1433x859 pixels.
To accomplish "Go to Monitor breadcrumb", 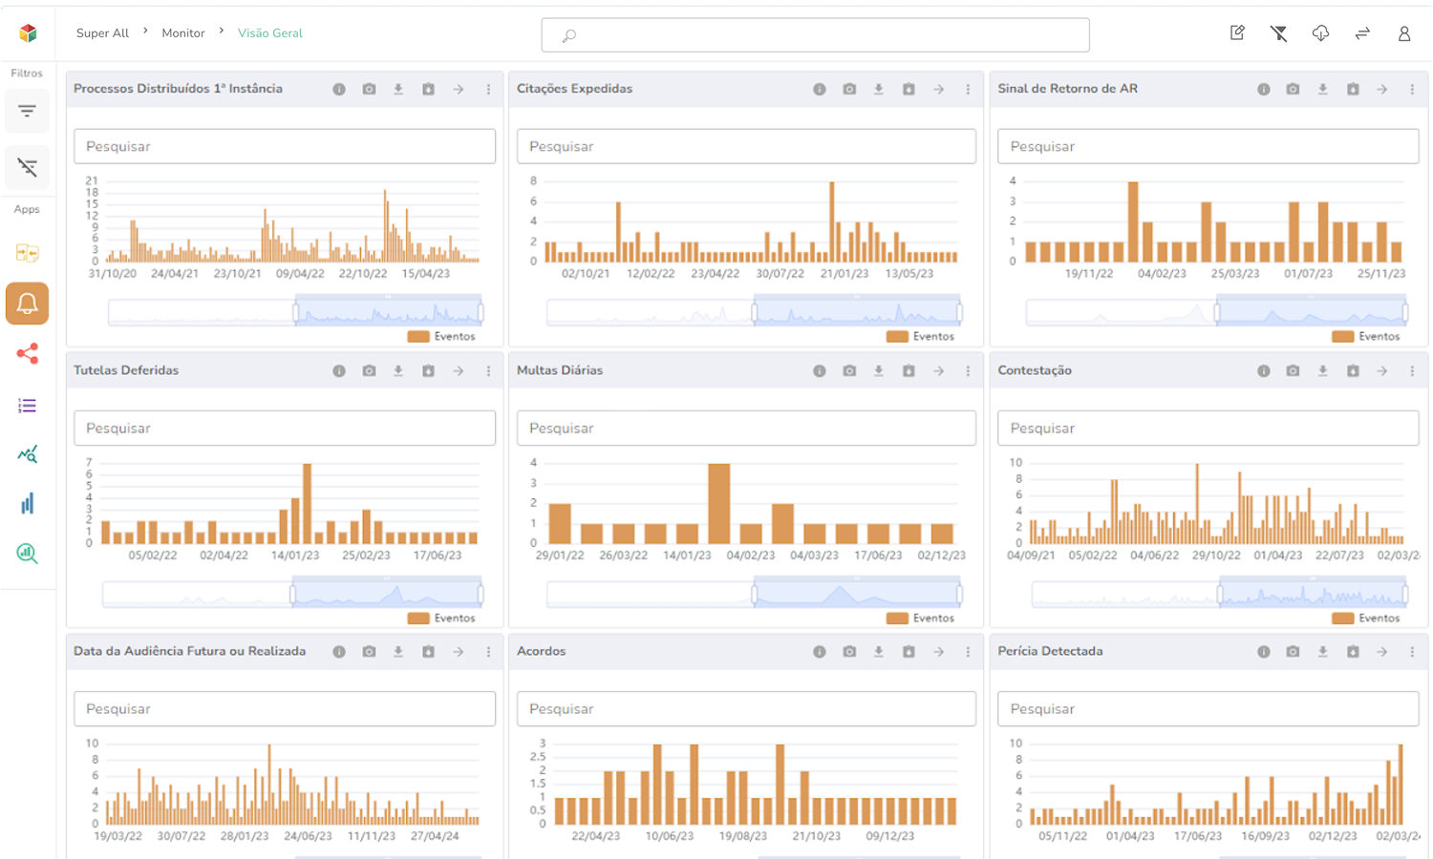I will click(x=183, y=33).
